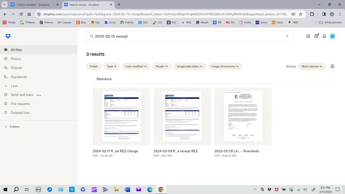
Task: Open Chrome extensions puzzle icon
Action: click(x=312, y=14)
